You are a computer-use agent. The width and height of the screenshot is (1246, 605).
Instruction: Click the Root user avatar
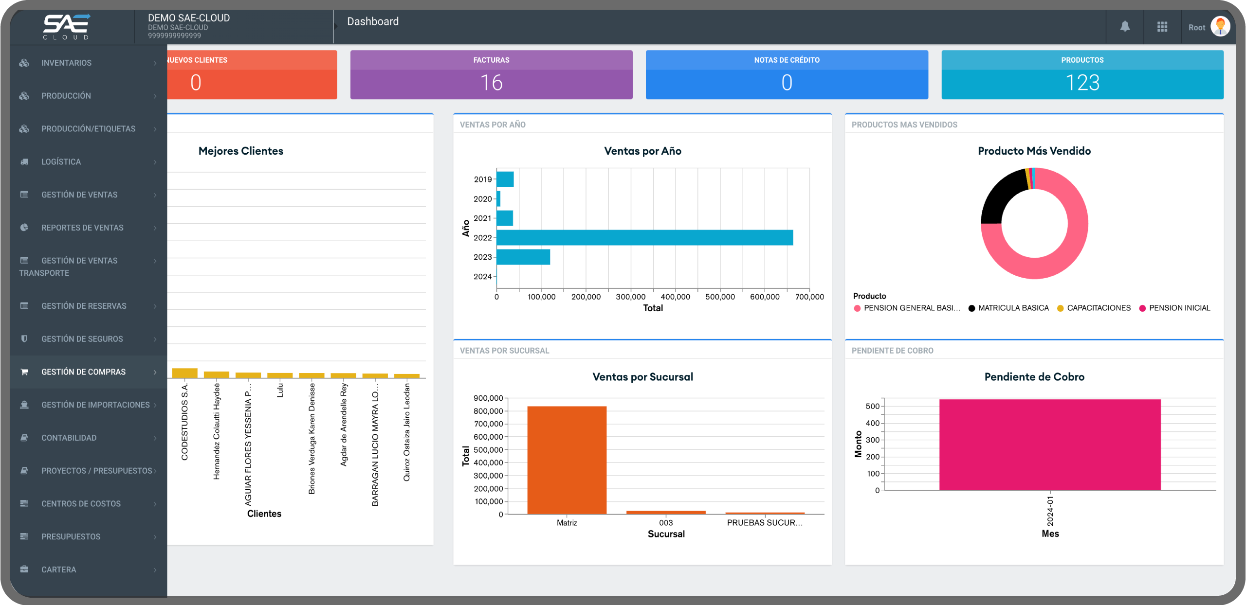pyautogui.click(x=1220, y=27)
